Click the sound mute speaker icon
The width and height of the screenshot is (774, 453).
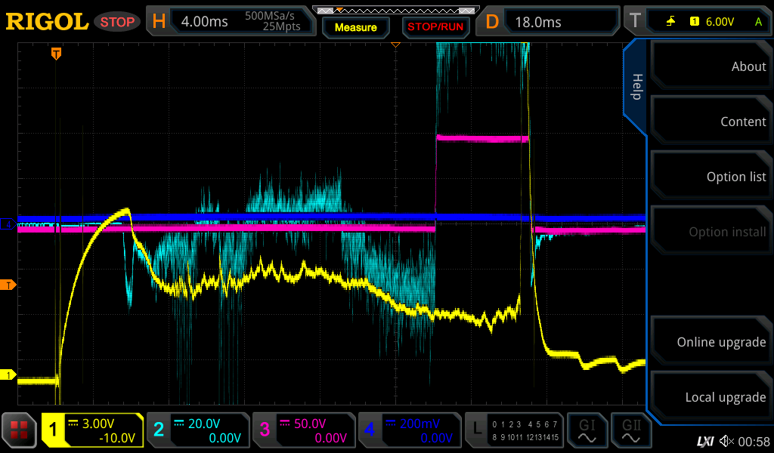point(726,440)
